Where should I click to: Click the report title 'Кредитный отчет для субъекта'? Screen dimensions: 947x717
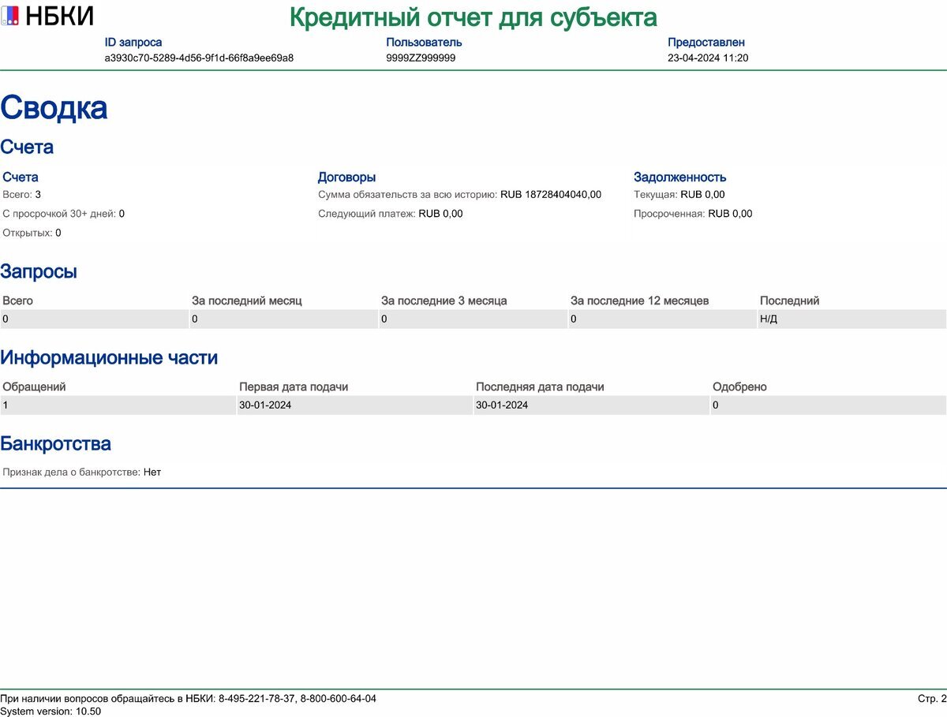click(x=473, y=17)
